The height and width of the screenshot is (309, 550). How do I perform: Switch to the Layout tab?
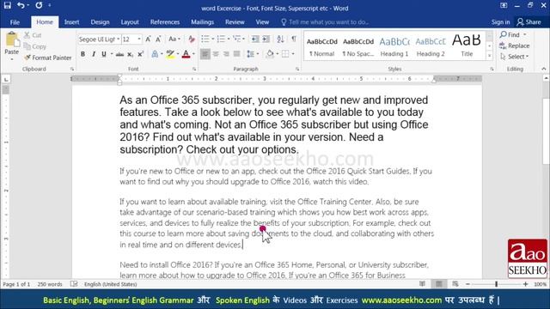130,22
